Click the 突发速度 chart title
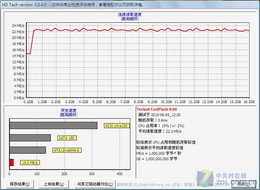This screenshot has width=260, height=190. [x=69, y=110]
